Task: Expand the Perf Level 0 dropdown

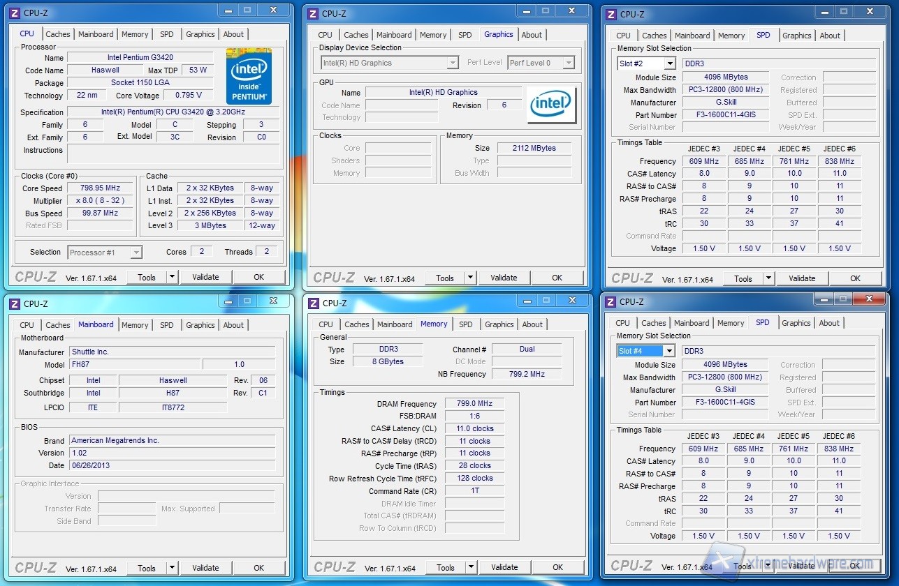Action: click(568, 63)
